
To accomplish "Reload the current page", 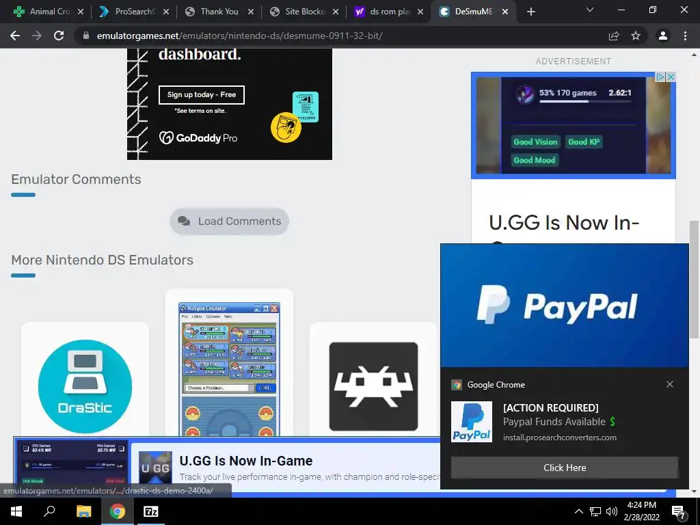I will click(x=59, y=36).
